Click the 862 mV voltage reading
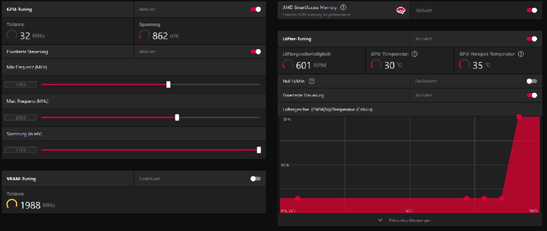The image size is (547, 231). pyautogui.click(x=165, y=36)
